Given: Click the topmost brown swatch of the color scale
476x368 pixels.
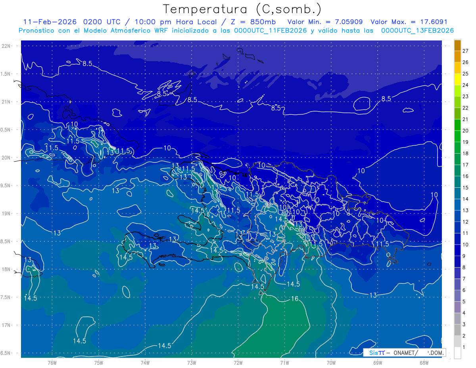Looking at the screenshot, I should click(x=457, y=46).
